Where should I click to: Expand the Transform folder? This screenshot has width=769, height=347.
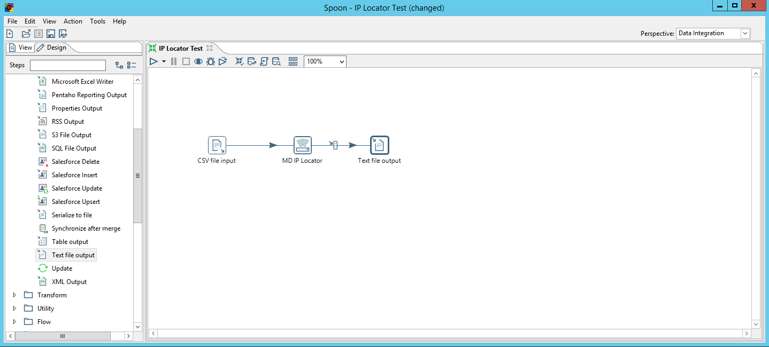14,295
